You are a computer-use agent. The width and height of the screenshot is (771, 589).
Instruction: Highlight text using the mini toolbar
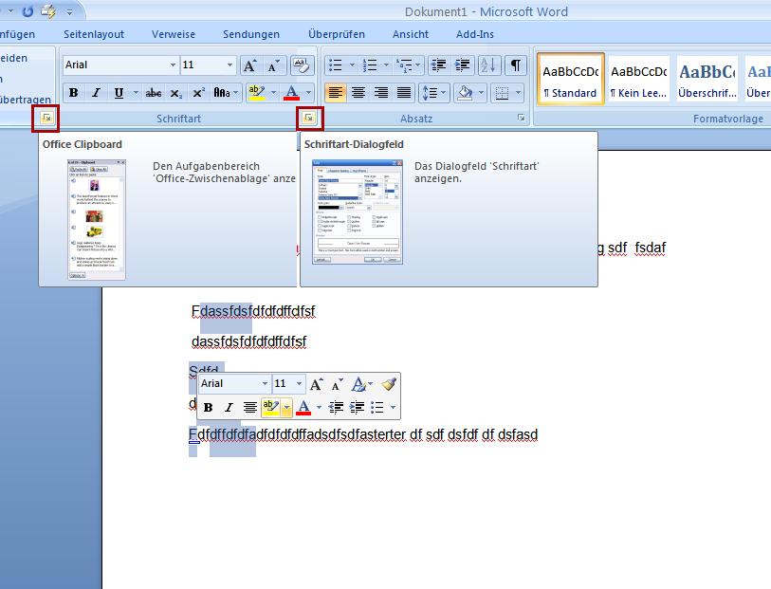point(270,407)
